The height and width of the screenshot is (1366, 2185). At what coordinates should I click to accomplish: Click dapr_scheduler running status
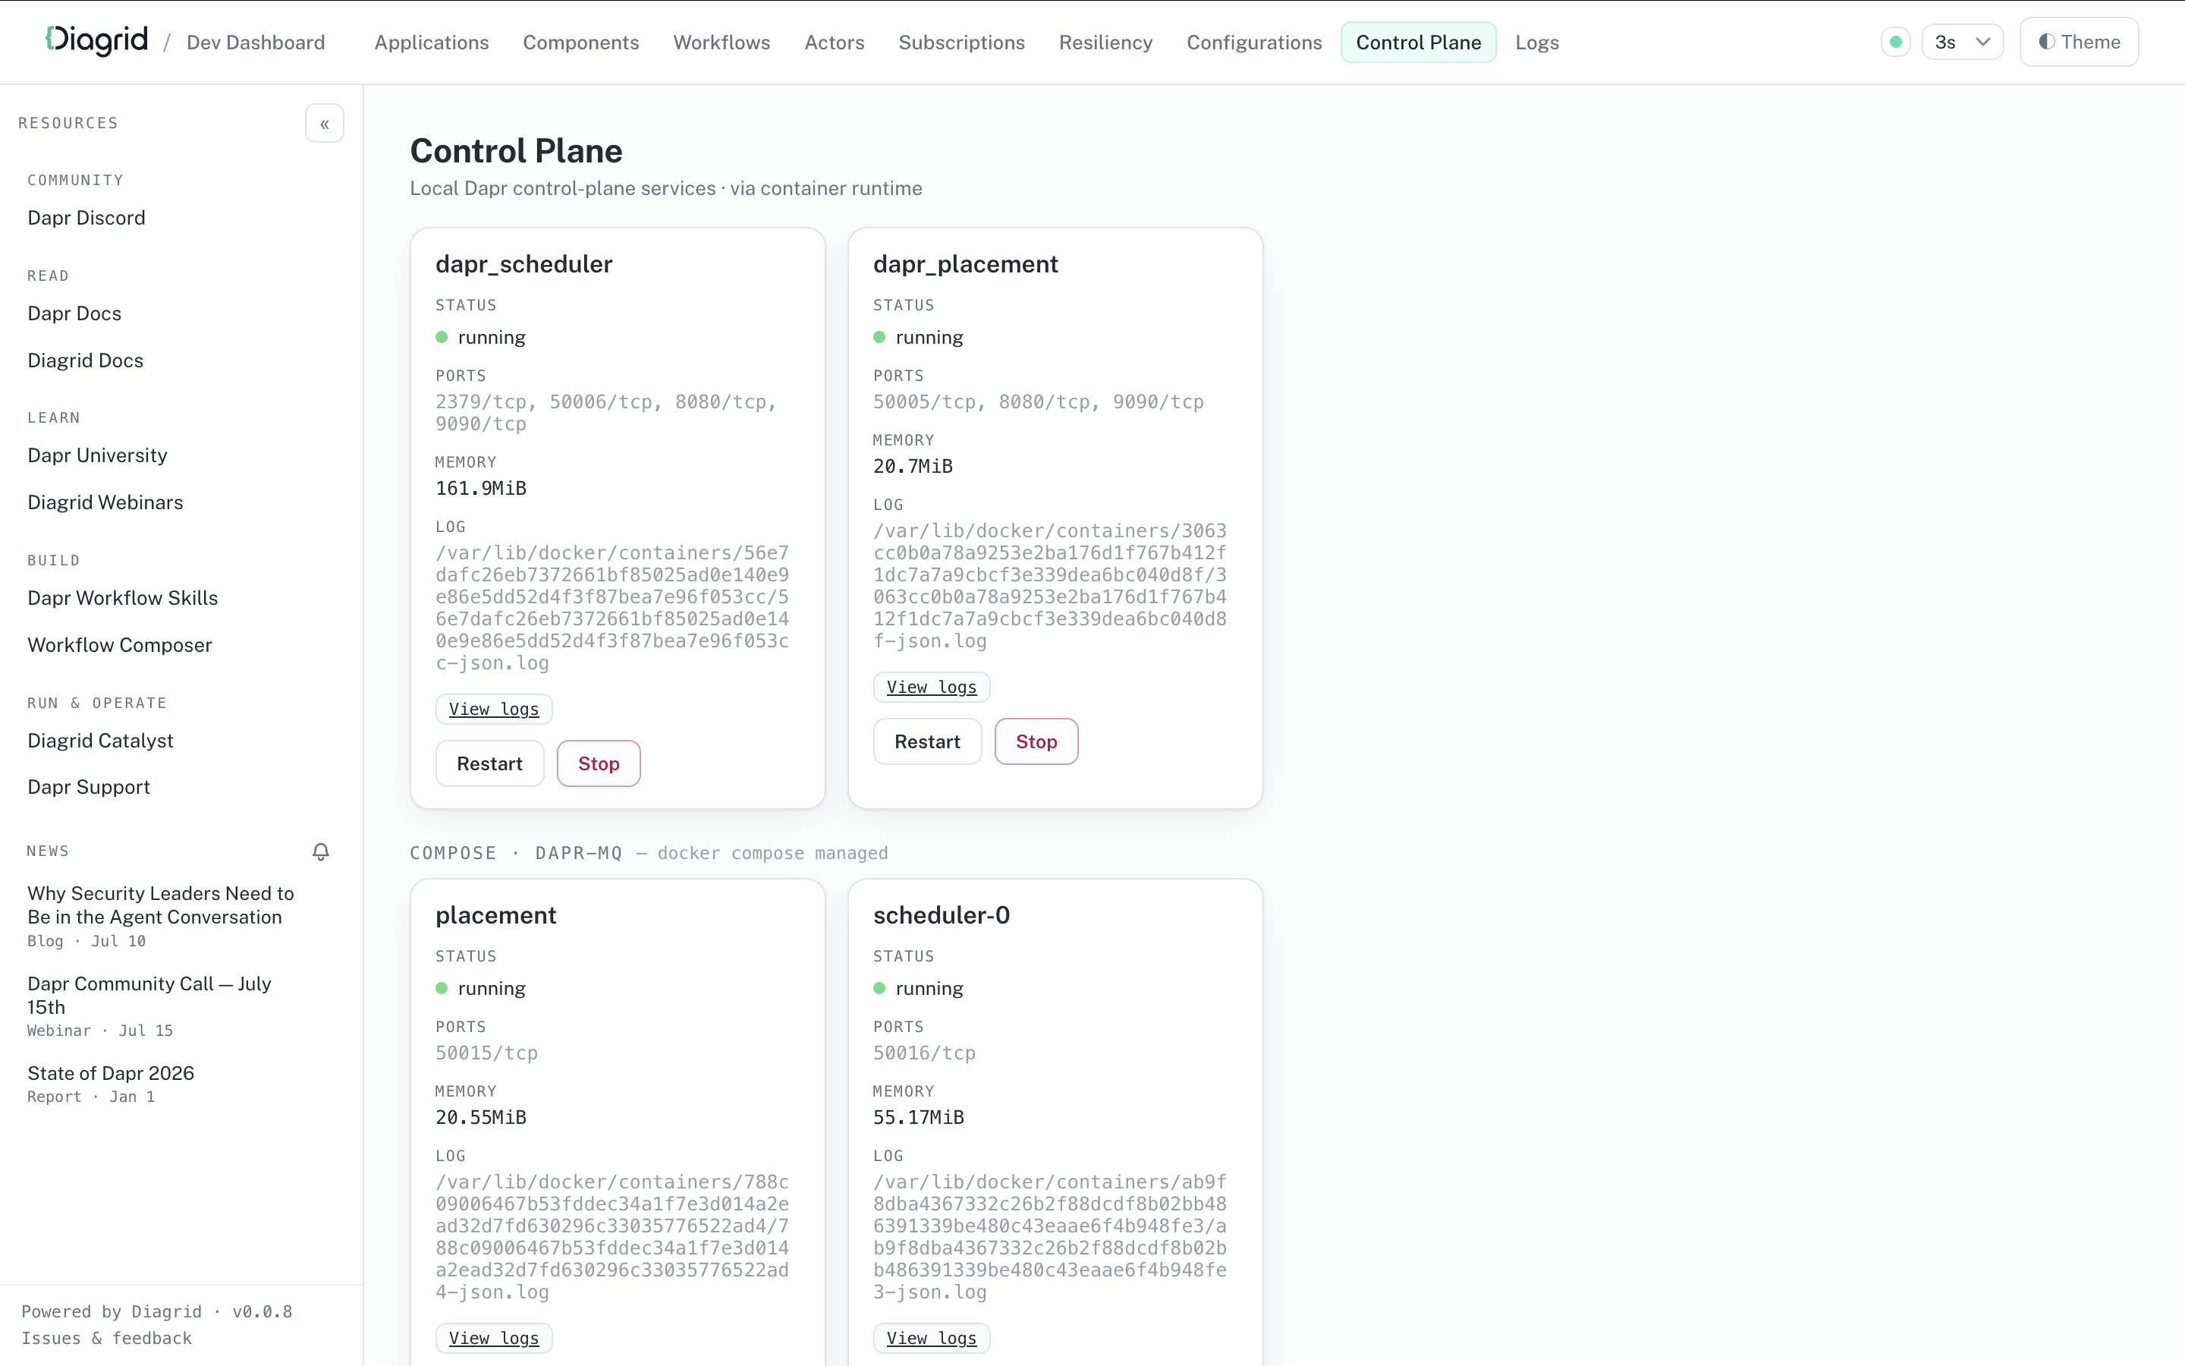(x=480, y=337)
